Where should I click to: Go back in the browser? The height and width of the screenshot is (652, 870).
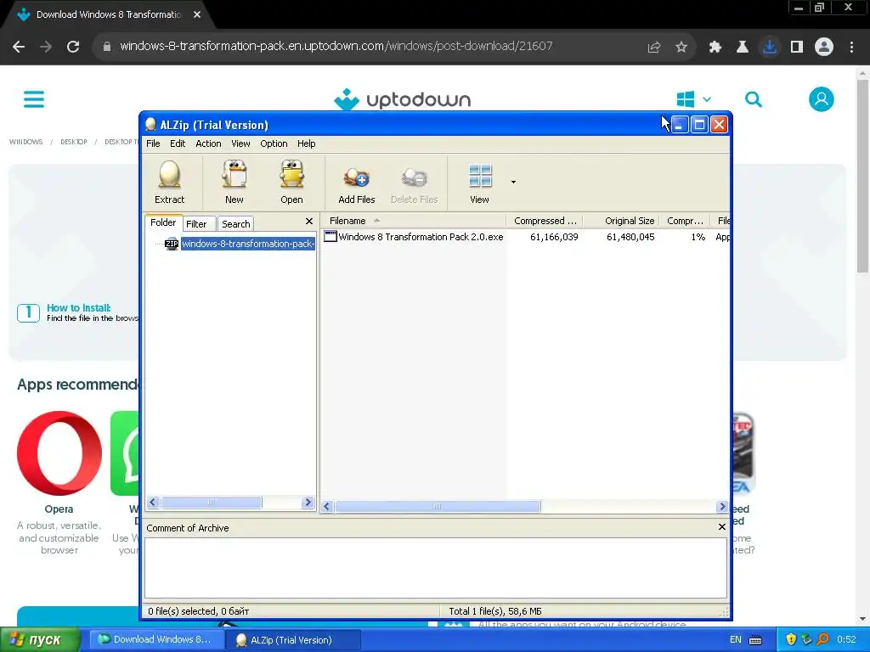click(19, 47)
